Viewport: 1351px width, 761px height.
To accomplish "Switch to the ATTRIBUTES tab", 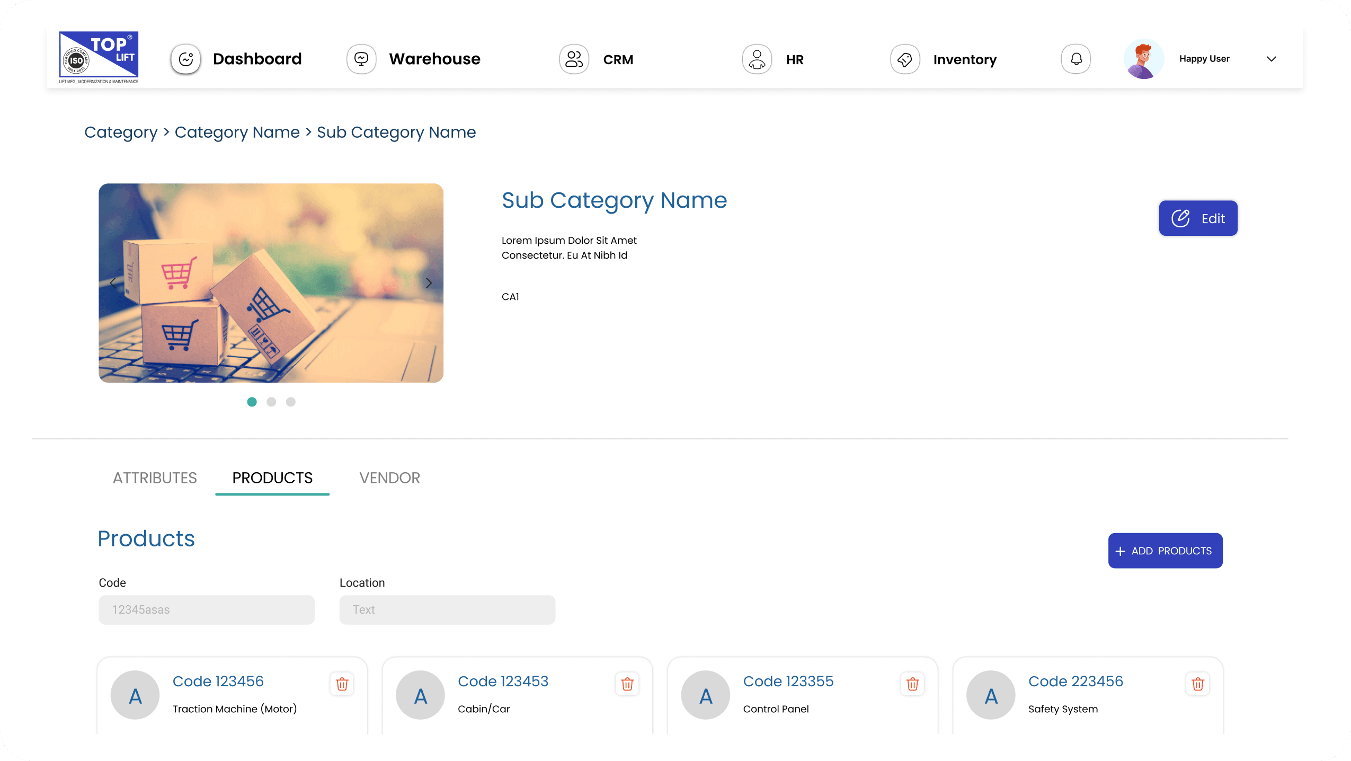I will pos(155,478).
